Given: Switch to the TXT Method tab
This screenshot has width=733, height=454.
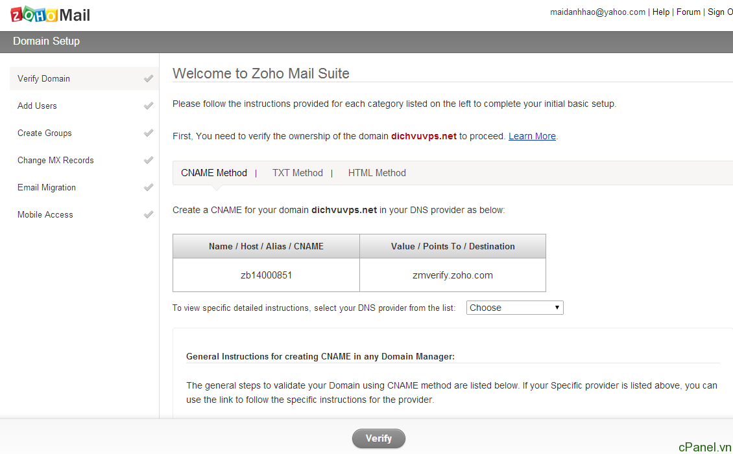Looking at the screenshot, I should pos(297,173).
